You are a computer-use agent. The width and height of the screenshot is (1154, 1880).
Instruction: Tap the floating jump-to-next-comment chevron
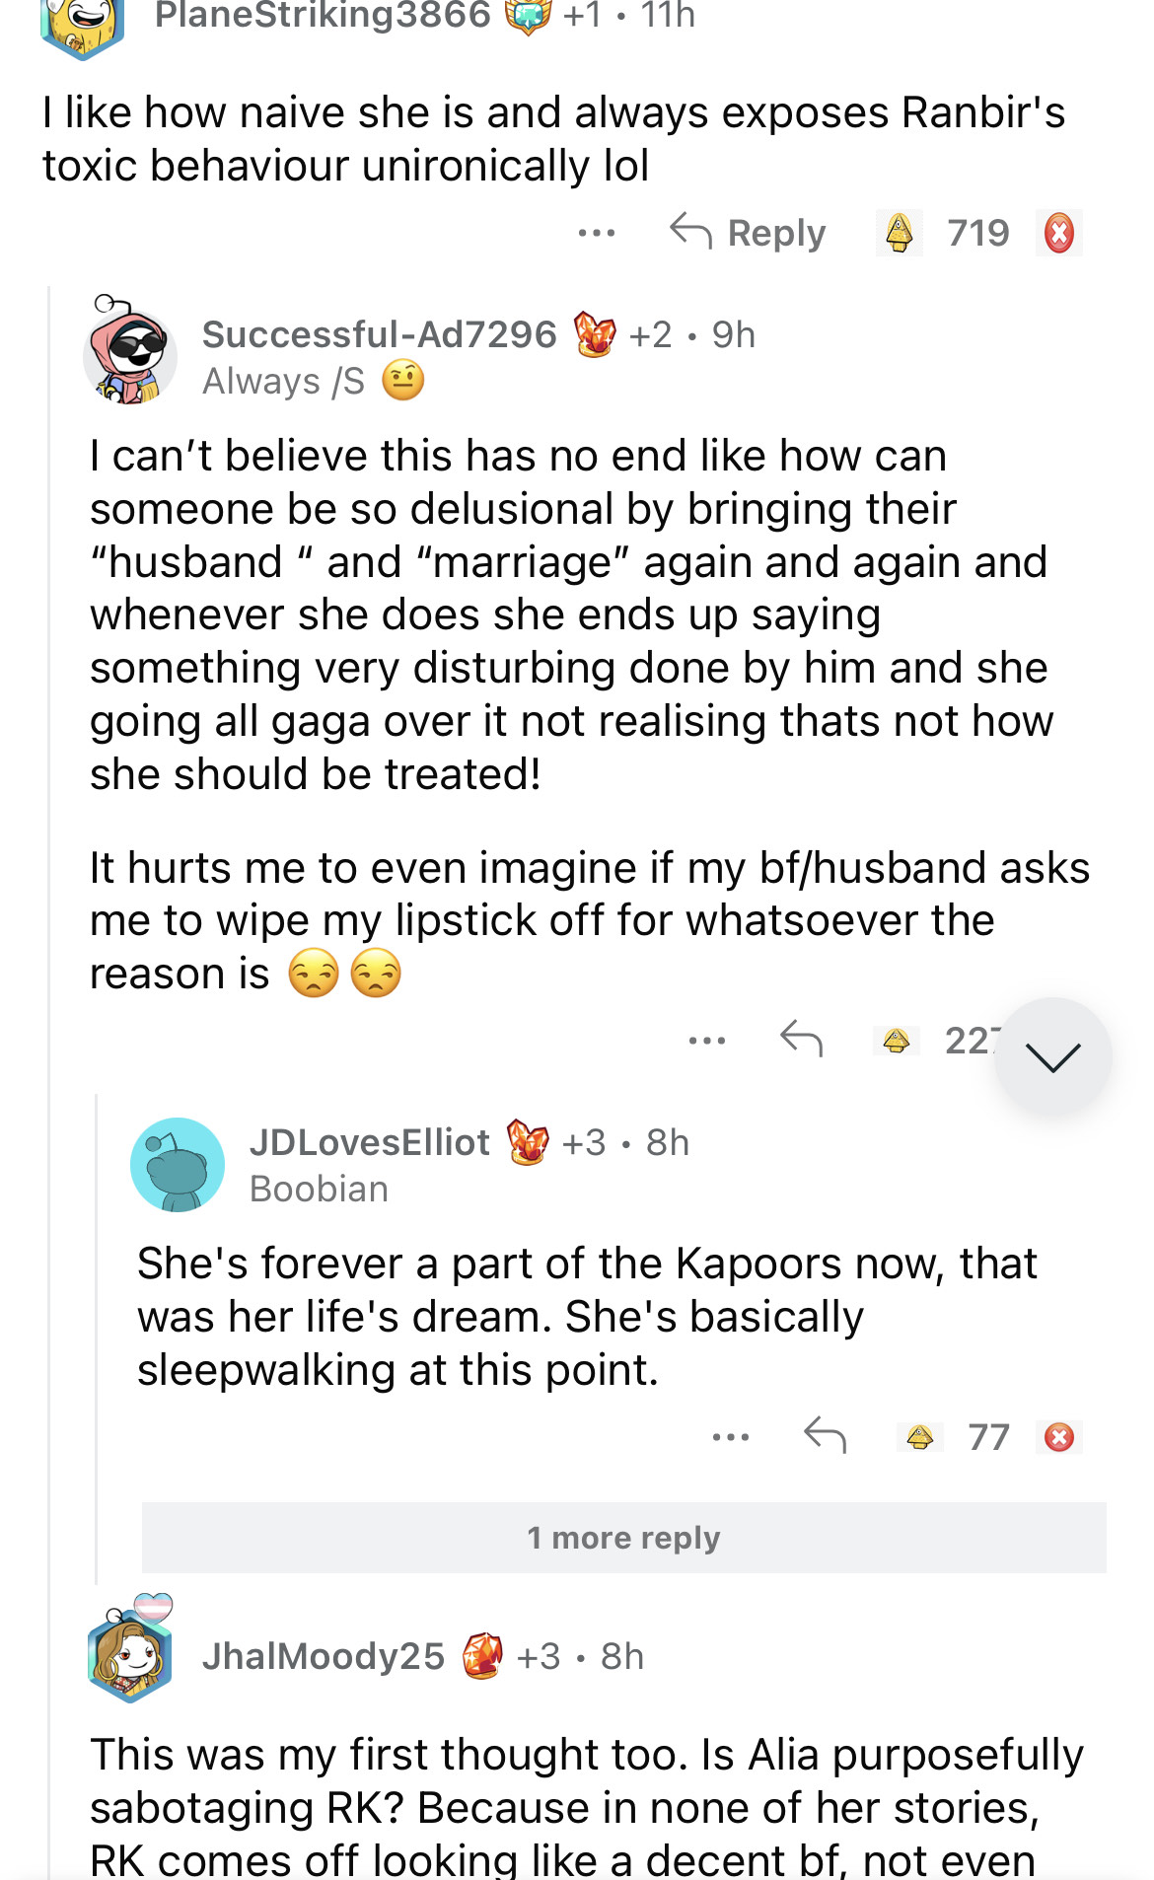[x=1052, y=1056]
